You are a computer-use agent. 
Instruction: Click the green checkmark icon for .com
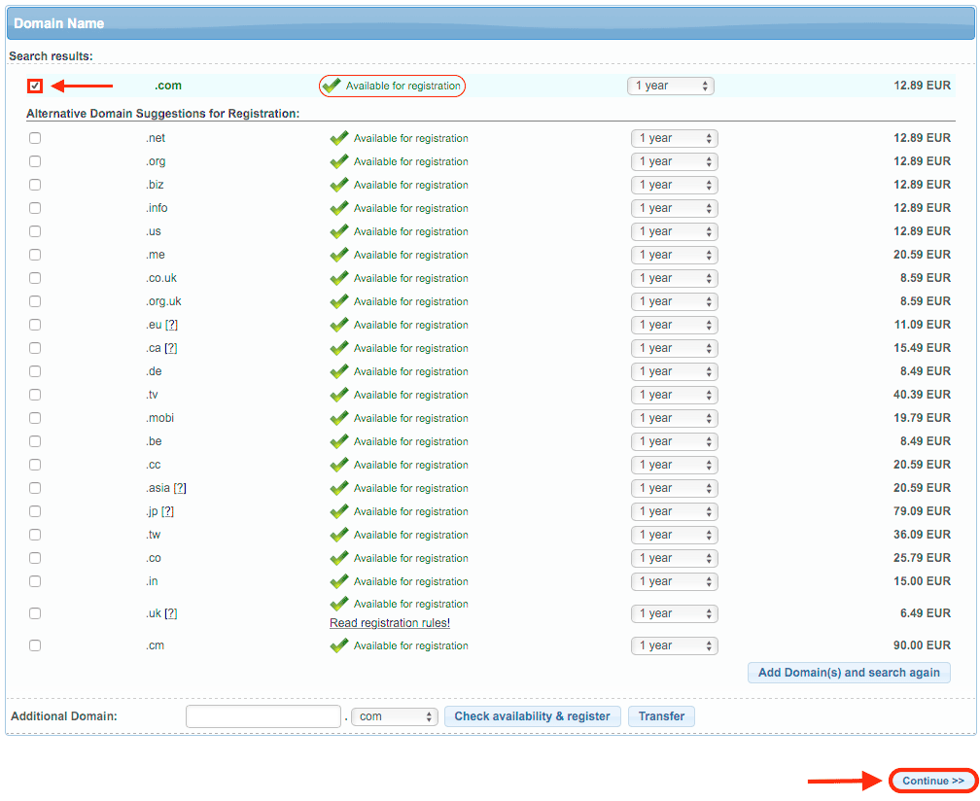pyautogui.click(x=332, y=86)
